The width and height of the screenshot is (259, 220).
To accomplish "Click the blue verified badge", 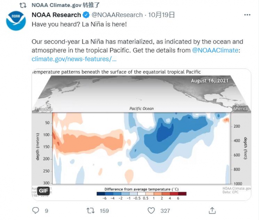I will pyautogui.click(x=86, y=15).
